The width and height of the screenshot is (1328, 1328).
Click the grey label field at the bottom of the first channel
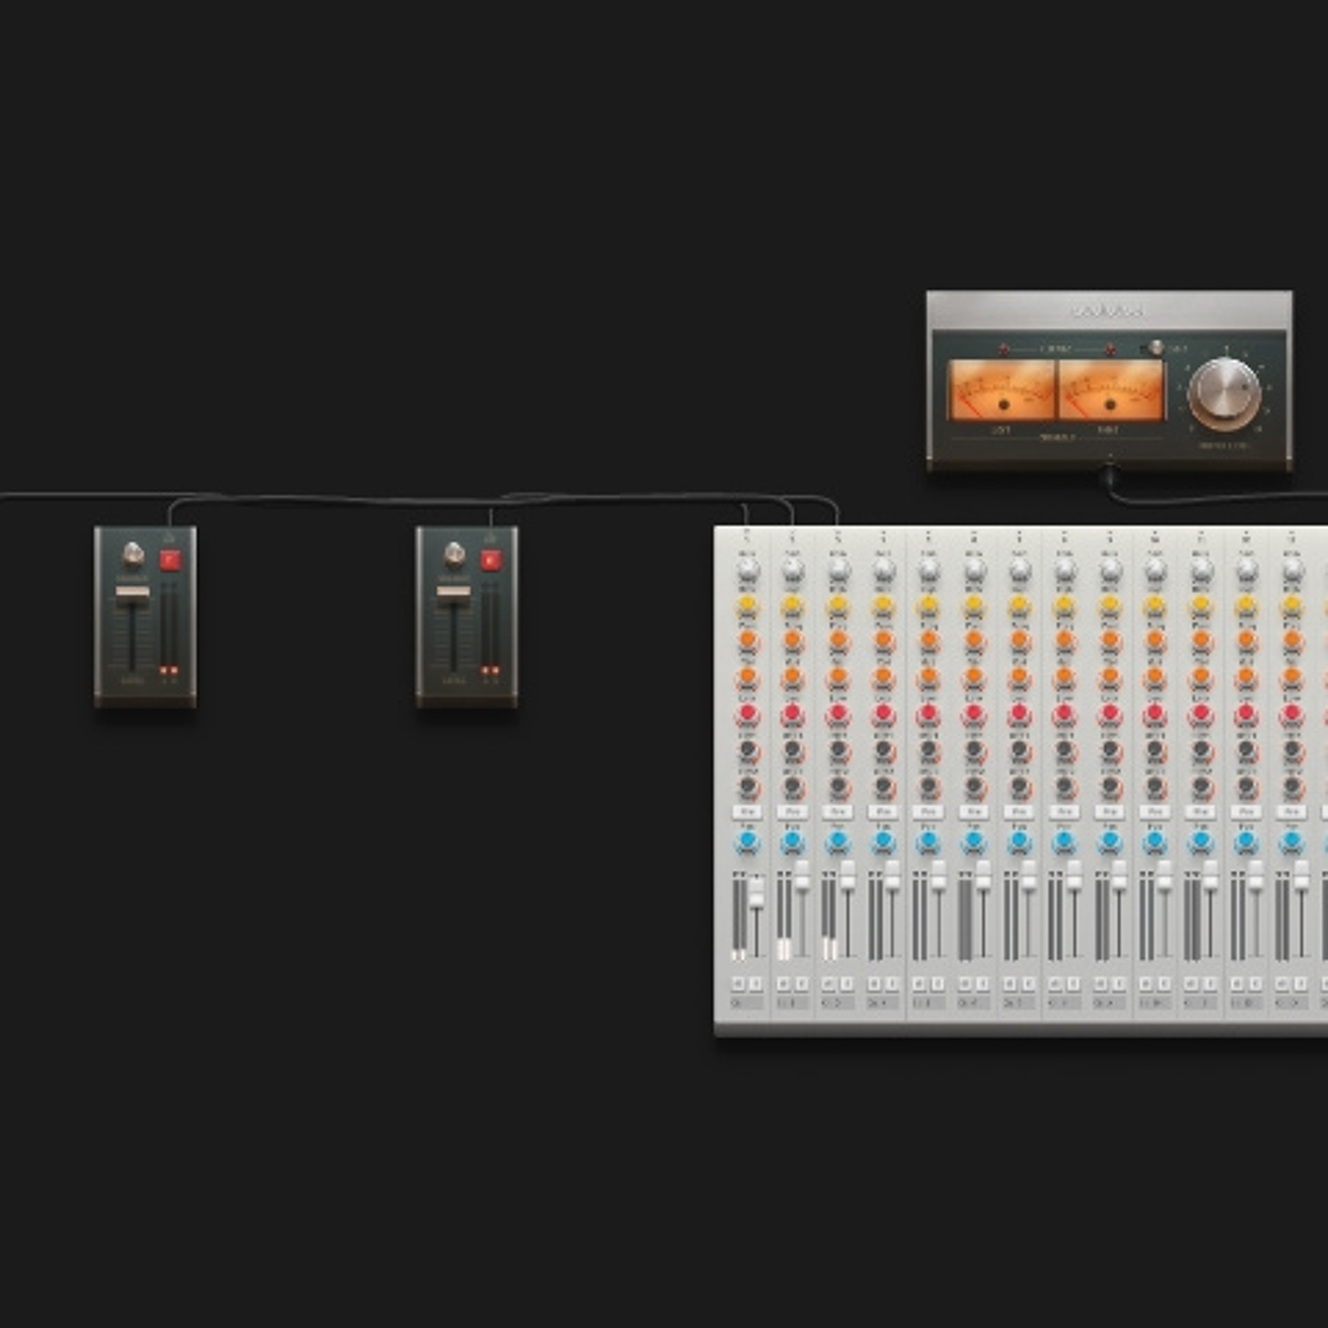(747, 1004)
